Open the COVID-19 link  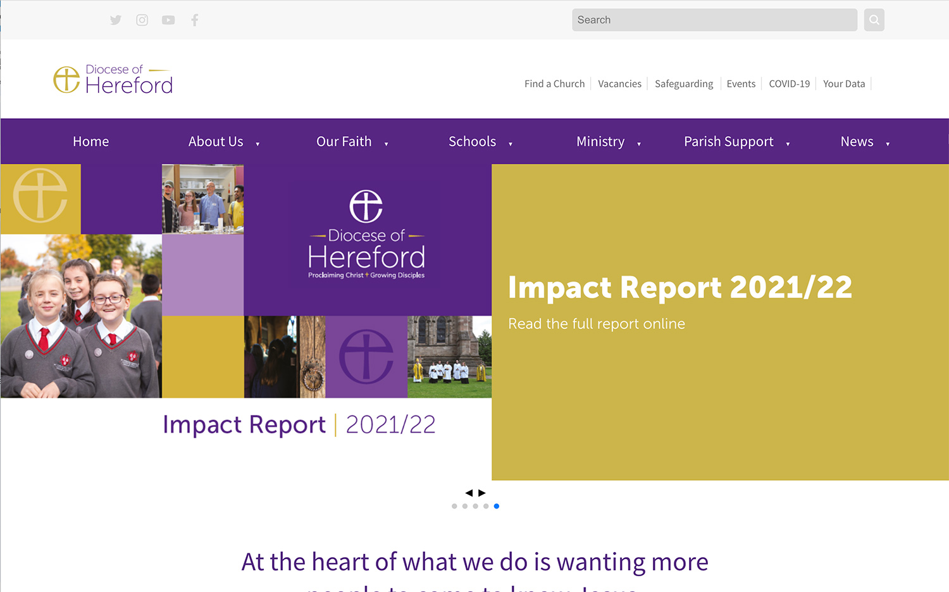click(x=790, y=83)
